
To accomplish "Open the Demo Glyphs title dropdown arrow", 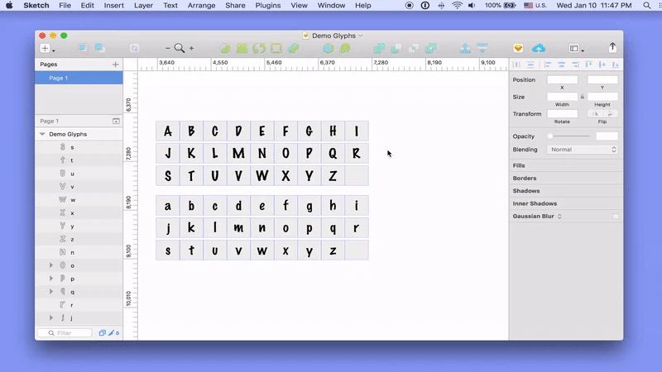I will (x=361, y=36).
